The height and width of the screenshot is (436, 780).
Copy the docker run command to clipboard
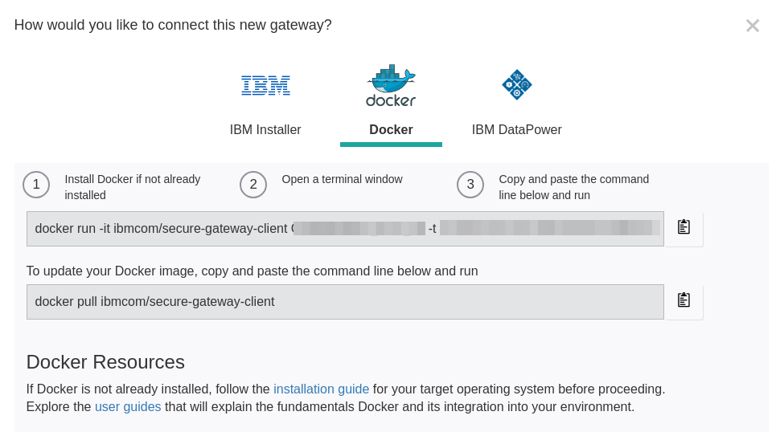click(684, 227)
